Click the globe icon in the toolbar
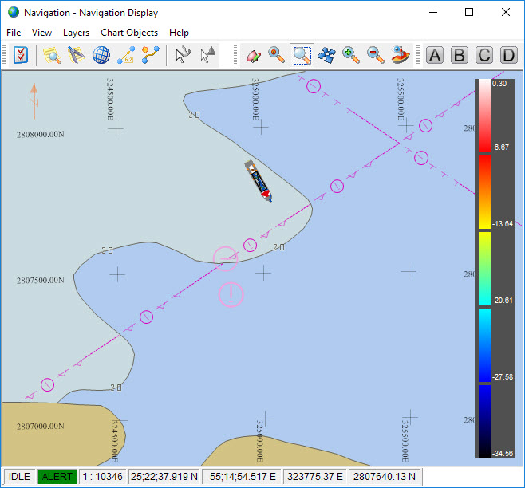Screen dimensions: 525x488 click(x=101, y=55)
